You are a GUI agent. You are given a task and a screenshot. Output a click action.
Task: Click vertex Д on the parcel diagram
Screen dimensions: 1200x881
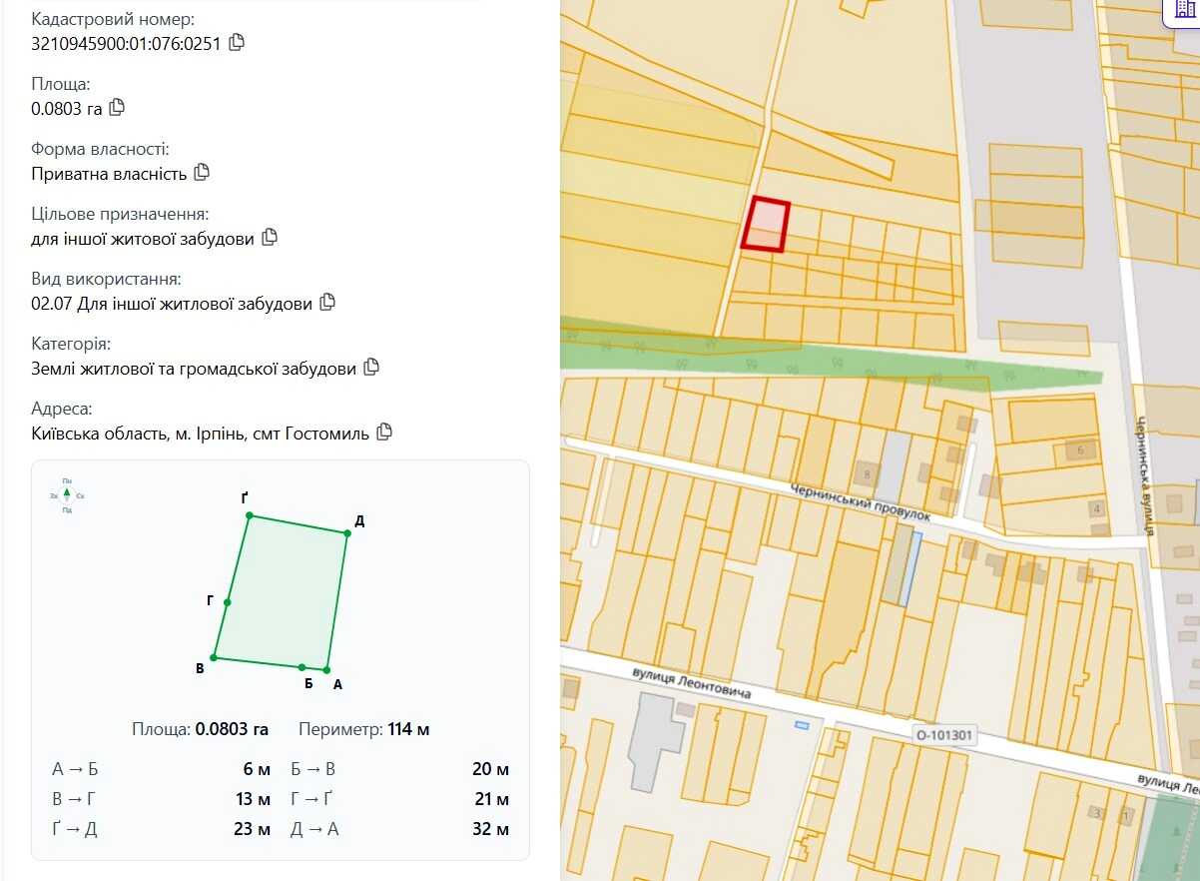click(x=347, y=533)
